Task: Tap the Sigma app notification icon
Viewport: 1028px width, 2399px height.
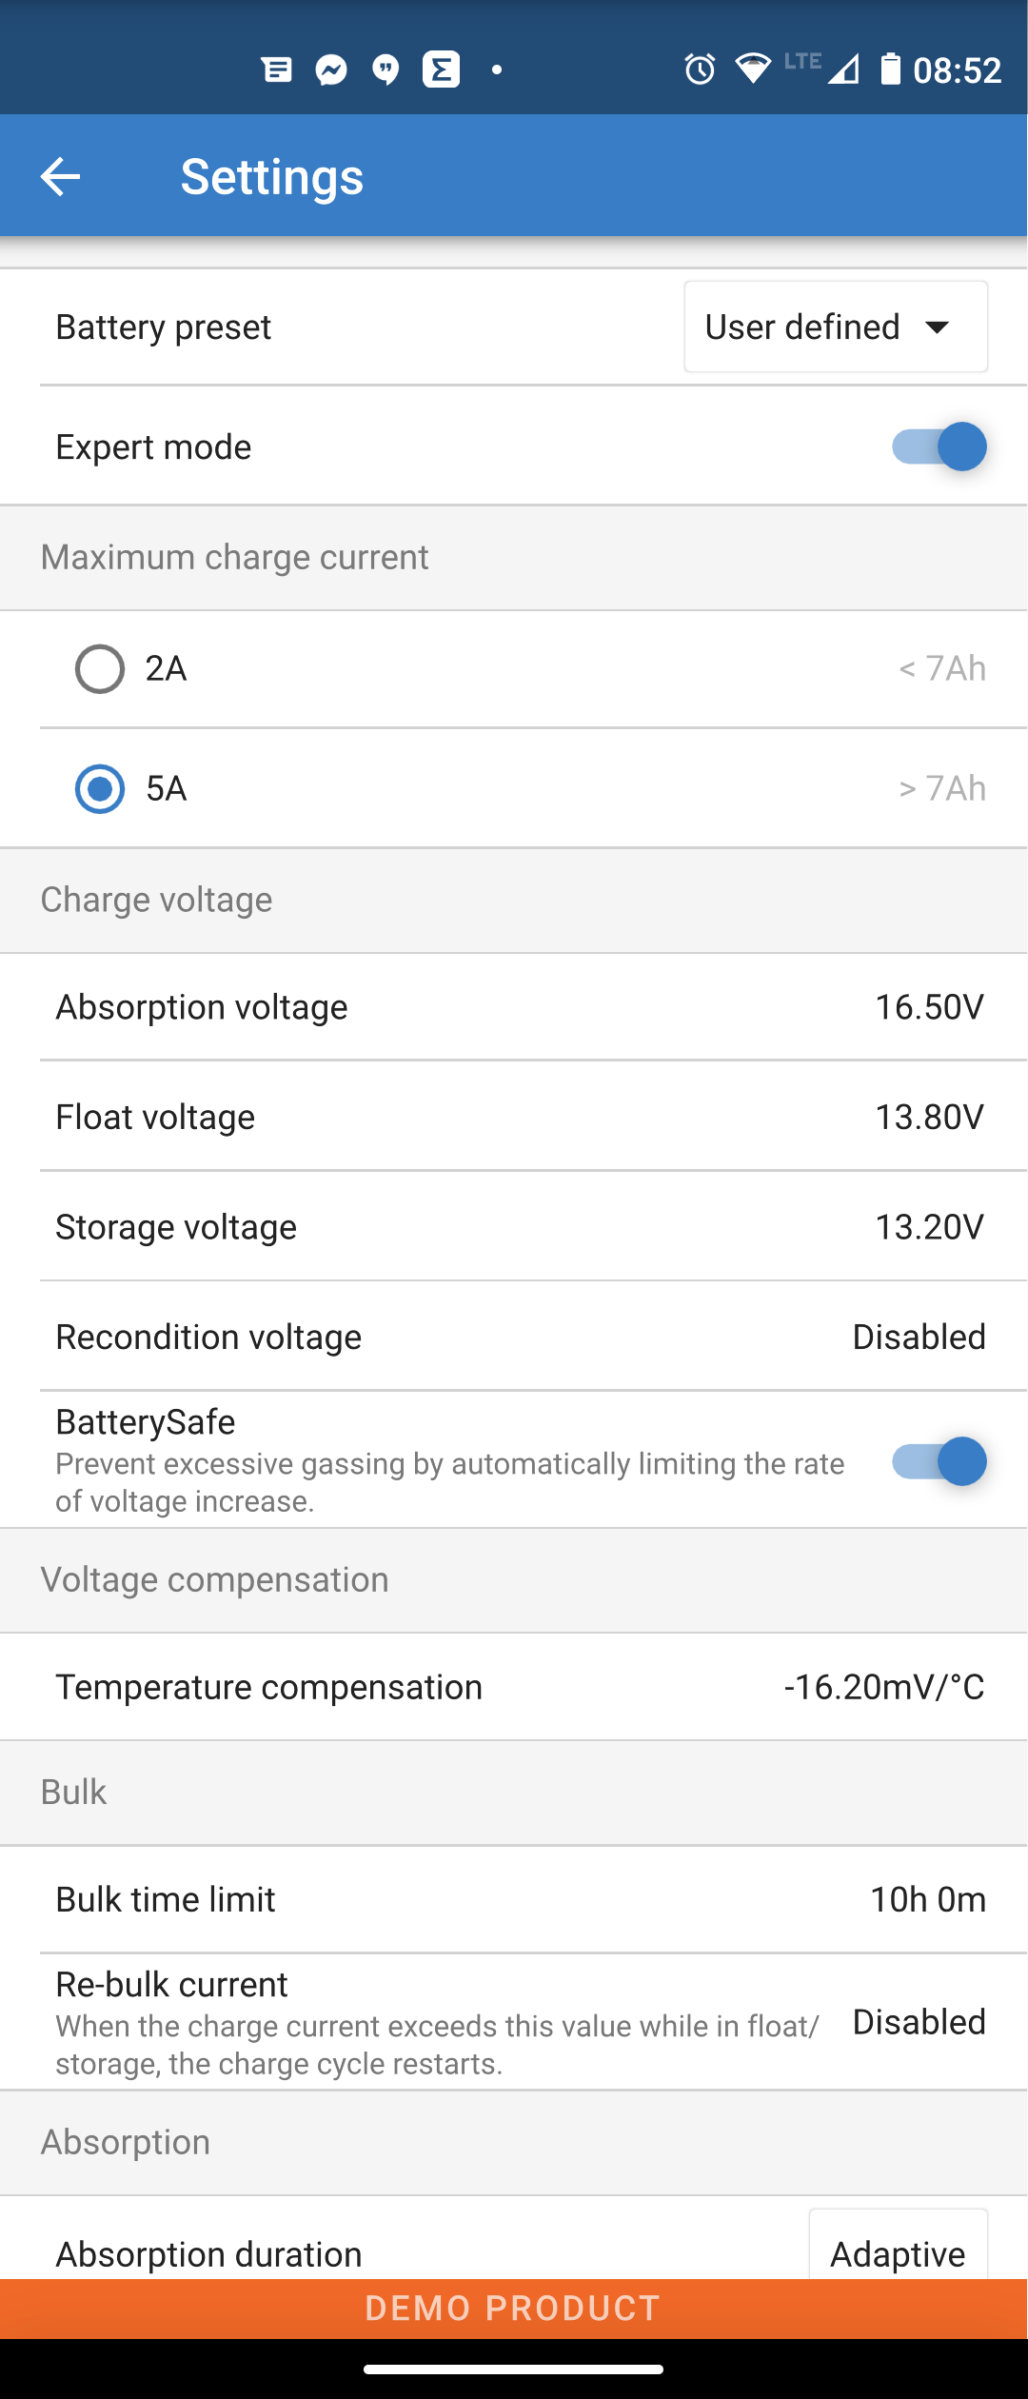Action: point(441,69)
